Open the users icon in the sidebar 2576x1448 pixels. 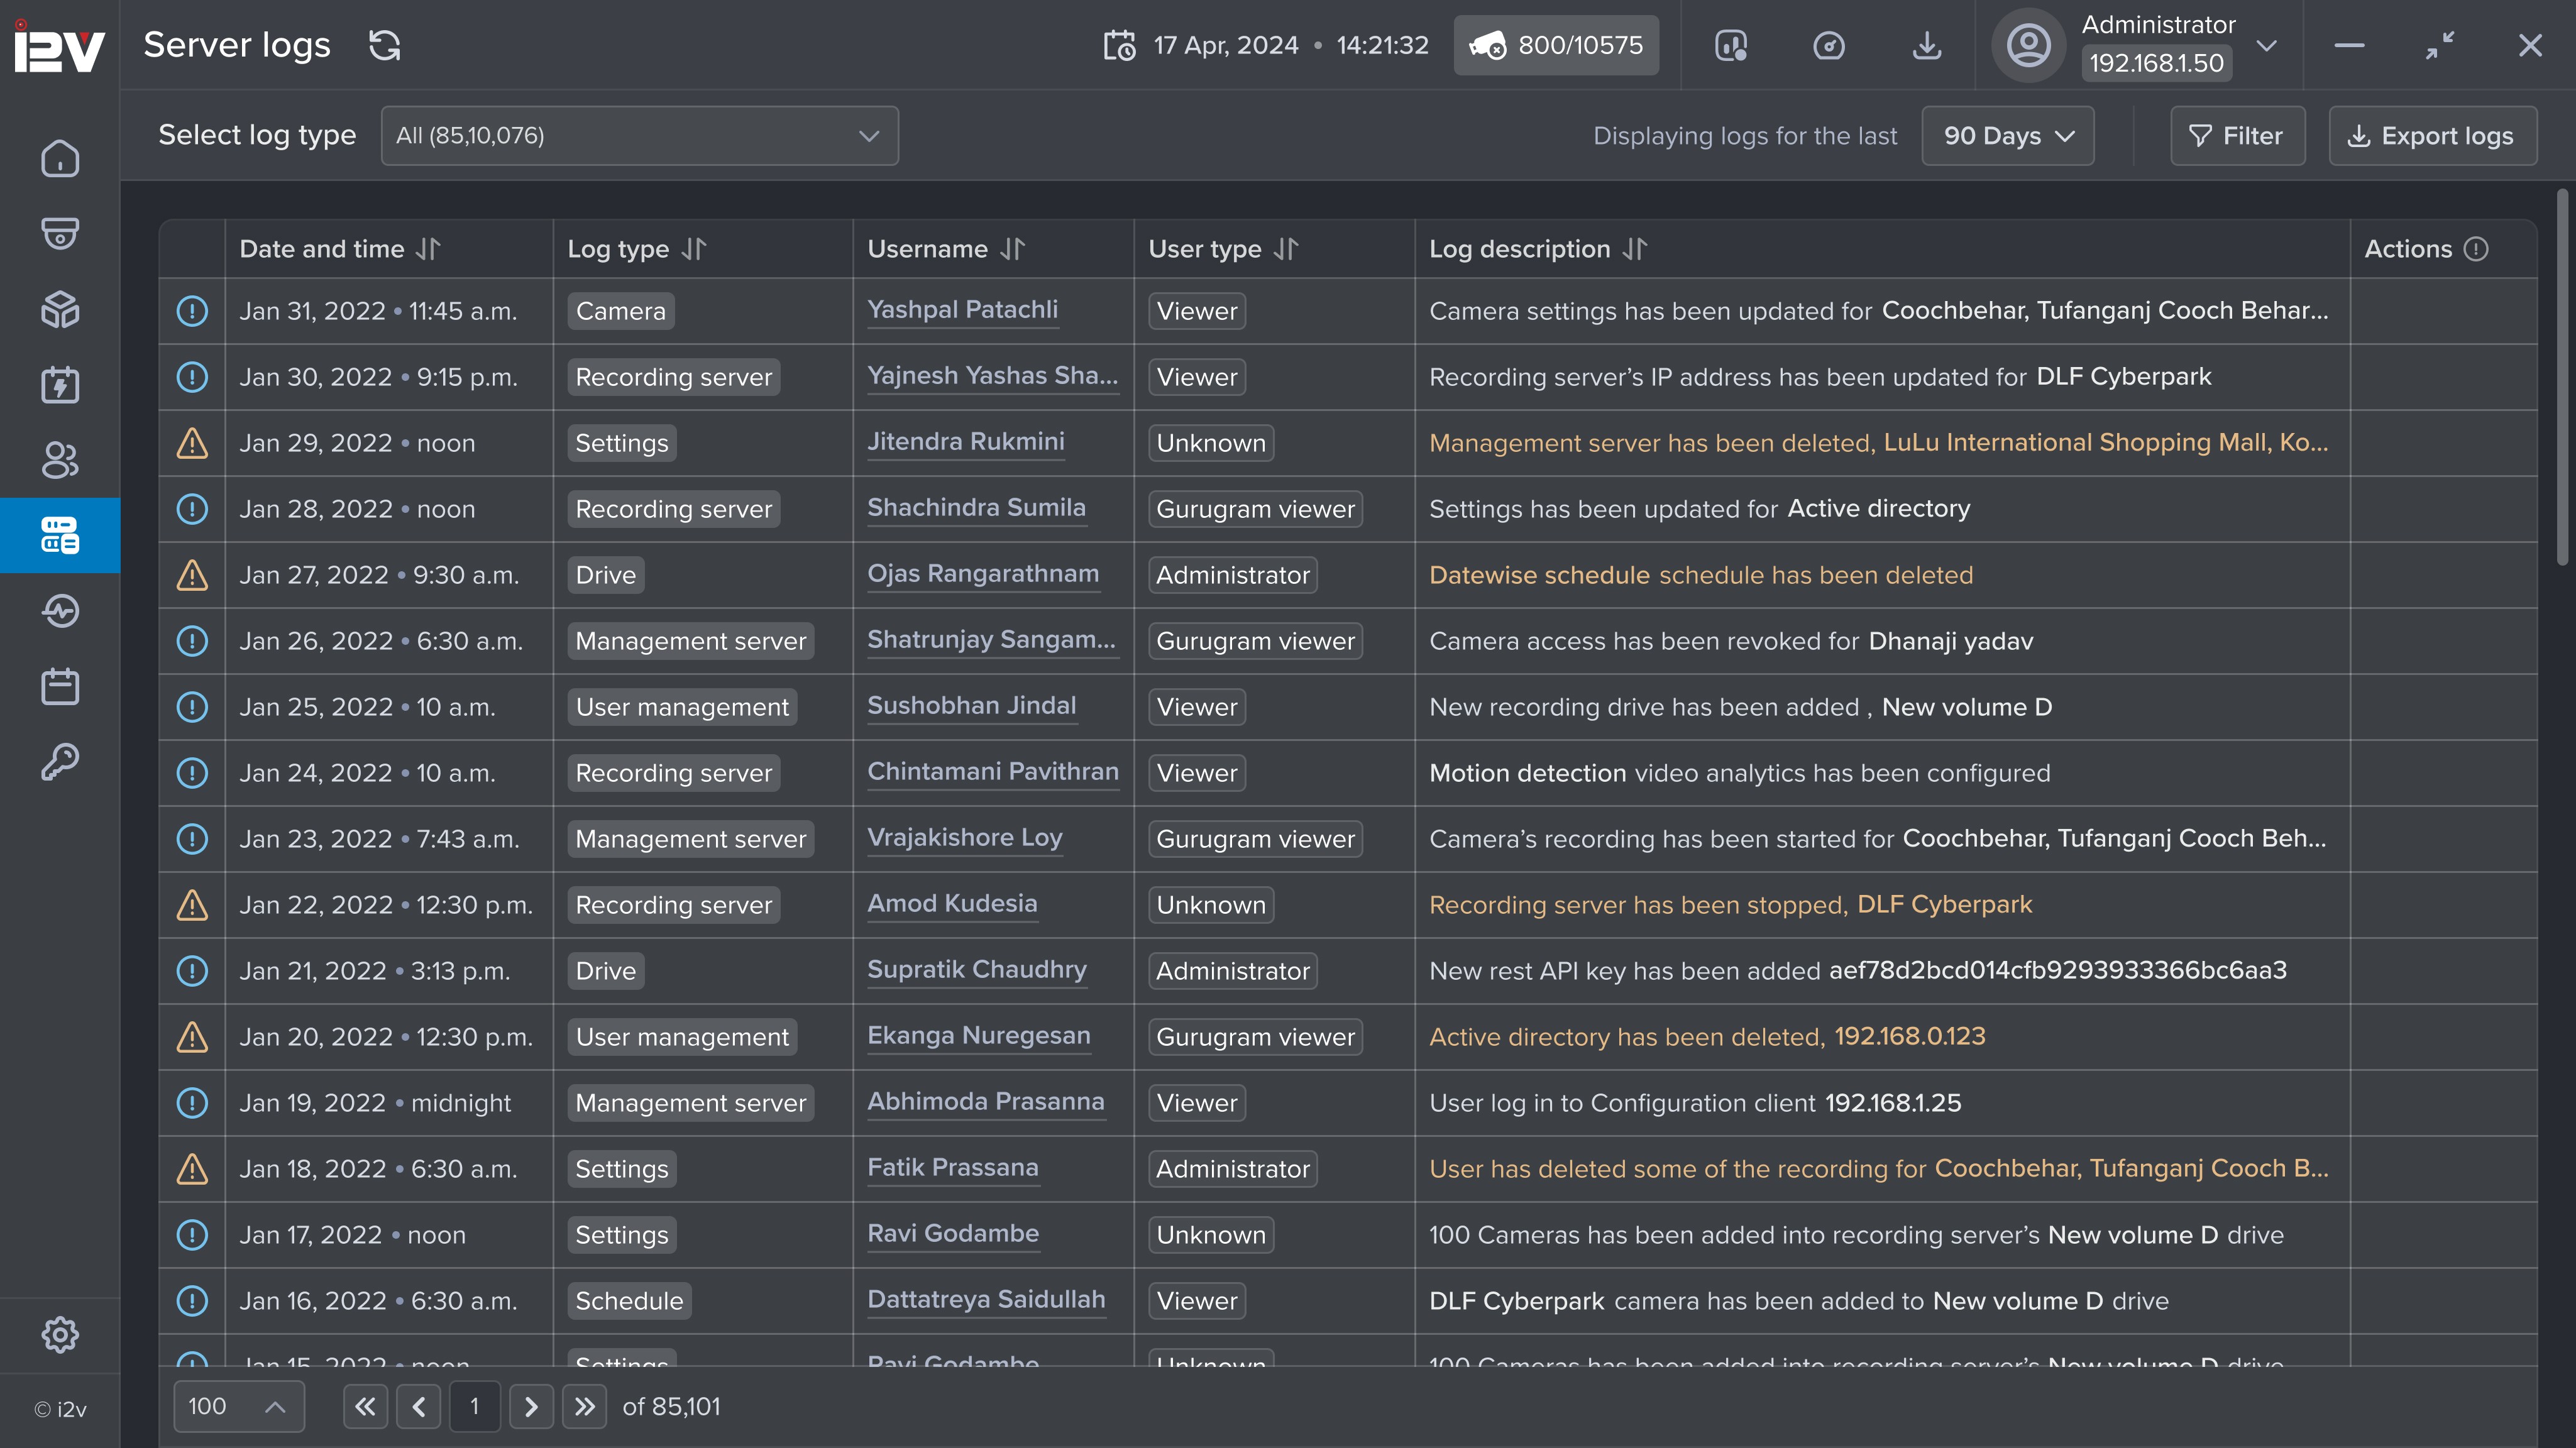(60, 460)
